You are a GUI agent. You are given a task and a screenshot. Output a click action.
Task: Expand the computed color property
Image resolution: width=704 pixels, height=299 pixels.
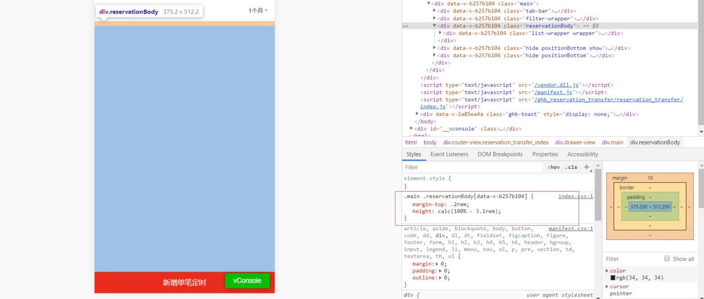click(607, 271)
